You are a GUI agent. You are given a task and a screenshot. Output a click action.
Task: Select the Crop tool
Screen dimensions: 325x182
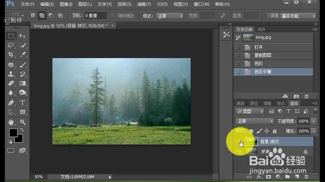tap(11, 54)
